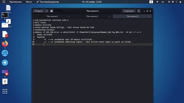
Task: Open Telegram from the dock
Action: click(5, 63)
